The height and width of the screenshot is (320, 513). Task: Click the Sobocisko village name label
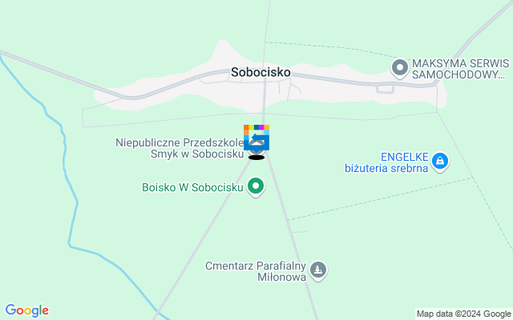(261, 72)
